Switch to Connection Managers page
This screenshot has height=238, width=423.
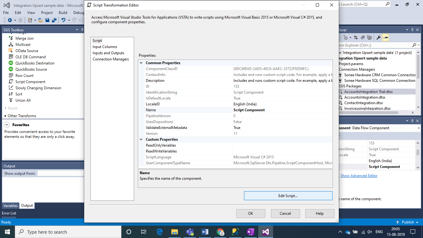coord(111,59)
